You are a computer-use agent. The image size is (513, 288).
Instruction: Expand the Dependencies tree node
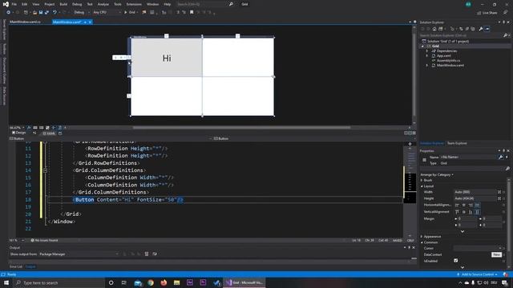click(427, 51)
